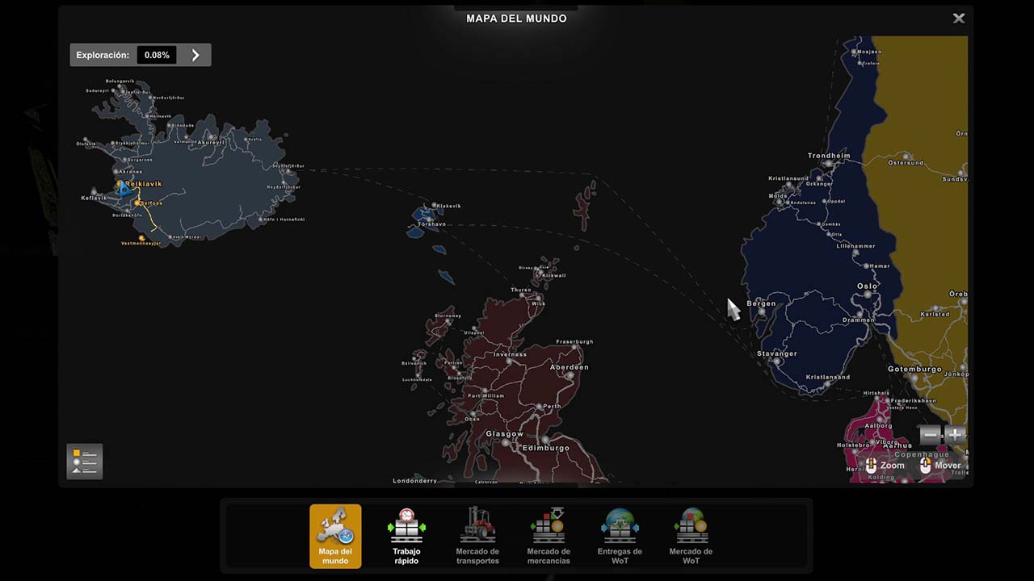Select Stornoway city label
Viewport: 1034px width, 581px height.
pyautogui.click(x=448, y=316)
